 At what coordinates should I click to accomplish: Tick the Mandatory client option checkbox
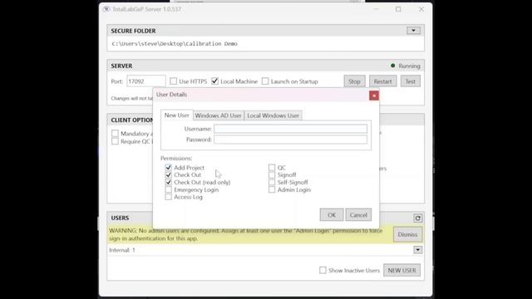tap(115, 134)
